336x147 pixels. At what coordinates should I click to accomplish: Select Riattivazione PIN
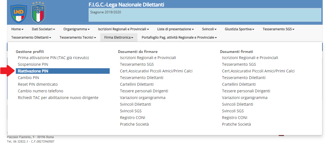(x=63, y=71)
